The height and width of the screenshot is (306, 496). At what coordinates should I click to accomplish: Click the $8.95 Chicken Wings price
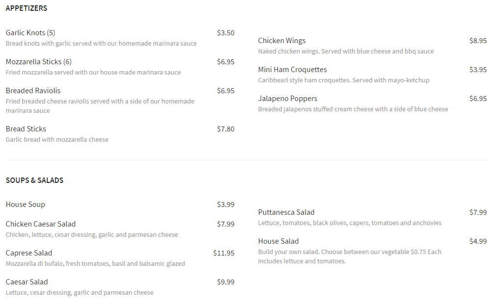[x=478, y=41]
